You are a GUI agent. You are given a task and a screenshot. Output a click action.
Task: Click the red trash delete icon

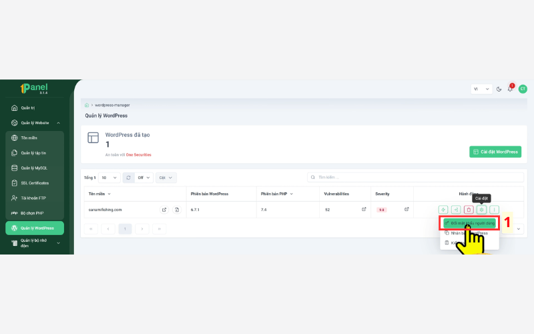(x=469, y=210)
